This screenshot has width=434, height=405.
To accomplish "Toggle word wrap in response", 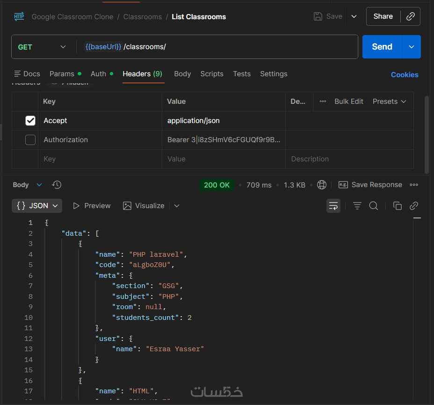I will 333,206.
